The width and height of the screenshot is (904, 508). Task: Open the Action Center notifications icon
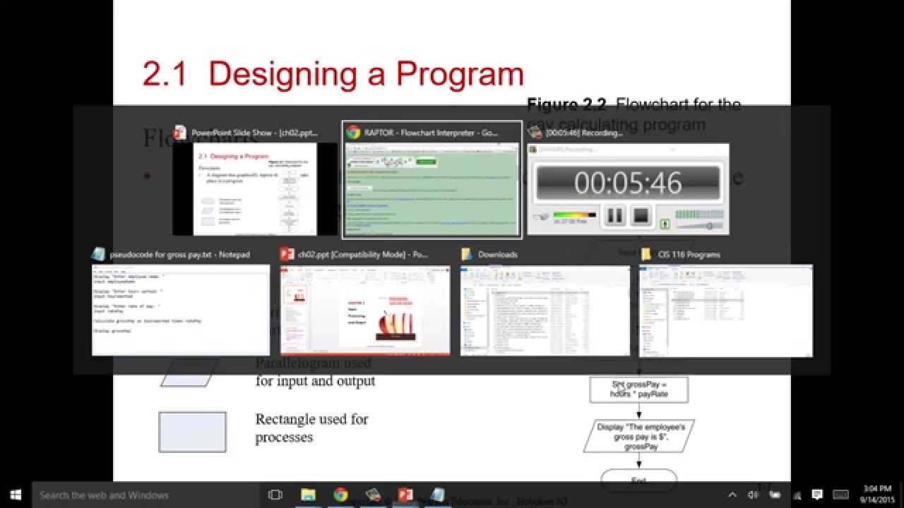pos(818,495)
